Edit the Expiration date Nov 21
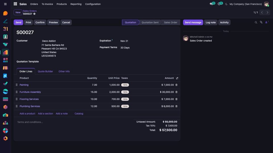Viewport: 273px width, 153px height. (x=124, y=41)
